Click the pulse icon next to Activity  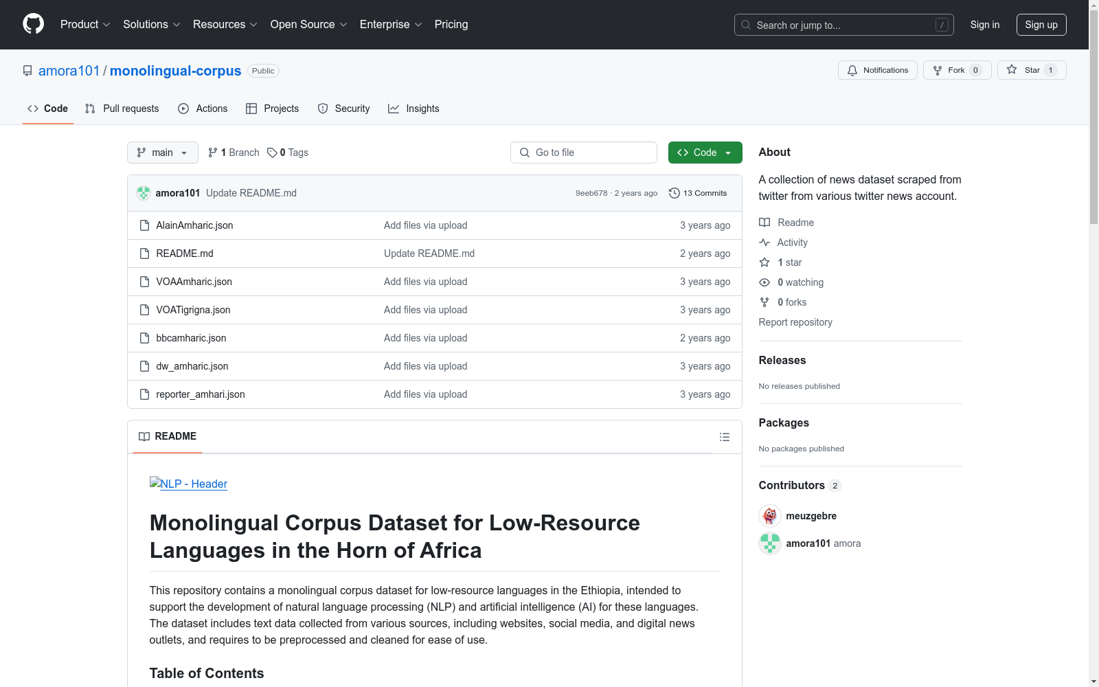tap(764, 243)
